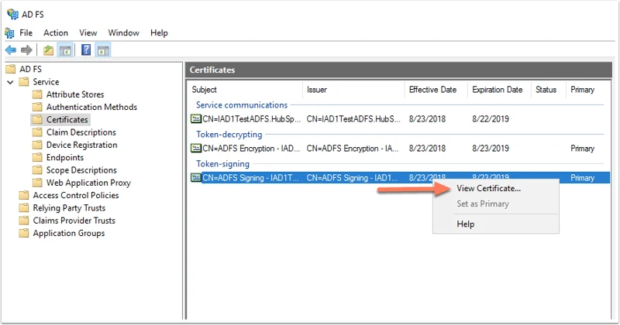
Task: Toggle the Show/Hide Action Pane icon
Action: point(103,50)
